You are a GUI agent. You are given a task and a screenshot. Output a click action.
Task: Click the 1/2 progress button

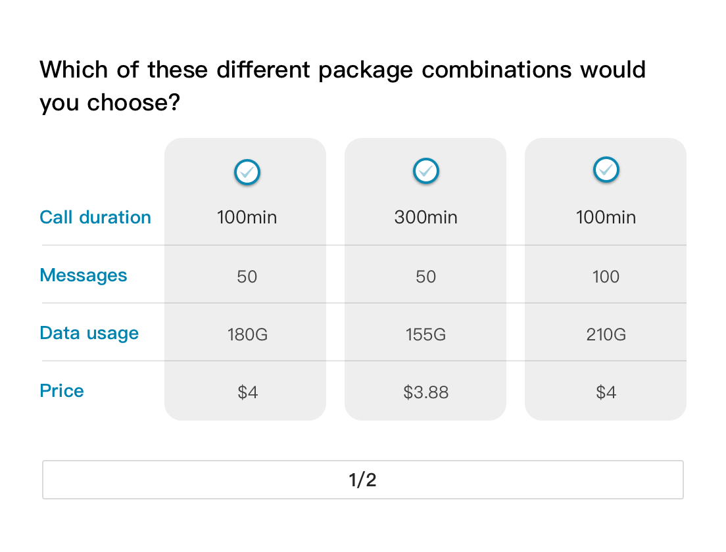pyautogui.click(x=363, y=480)
